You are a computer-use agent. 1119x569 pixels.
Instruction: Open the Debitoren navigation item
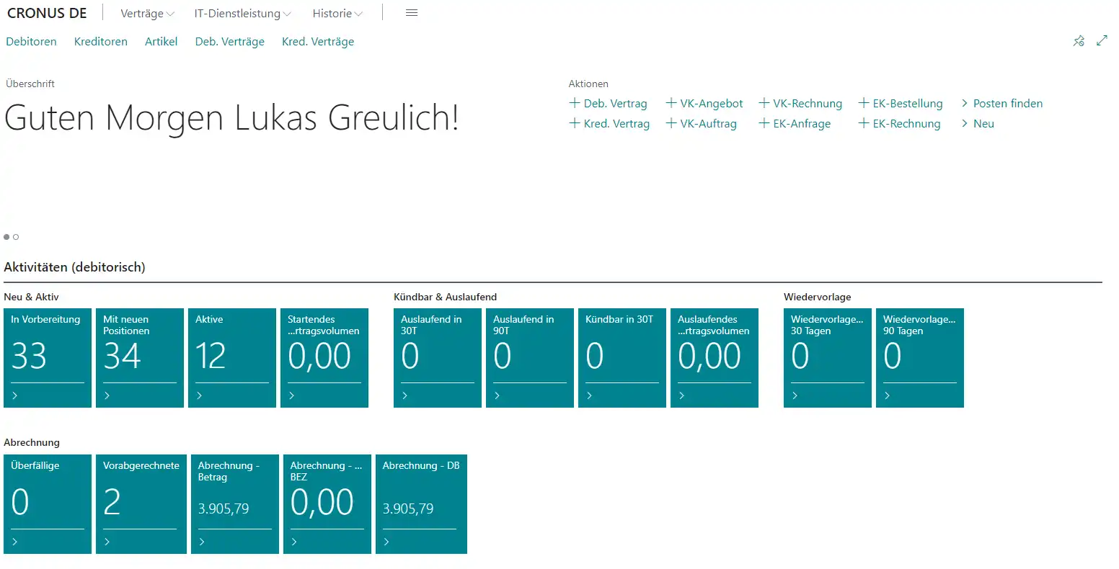[31, 42]
